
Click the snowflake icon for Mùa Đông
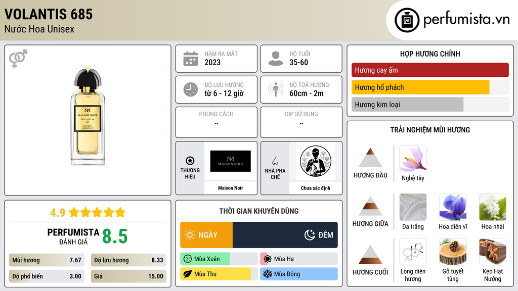pos(268,274)
